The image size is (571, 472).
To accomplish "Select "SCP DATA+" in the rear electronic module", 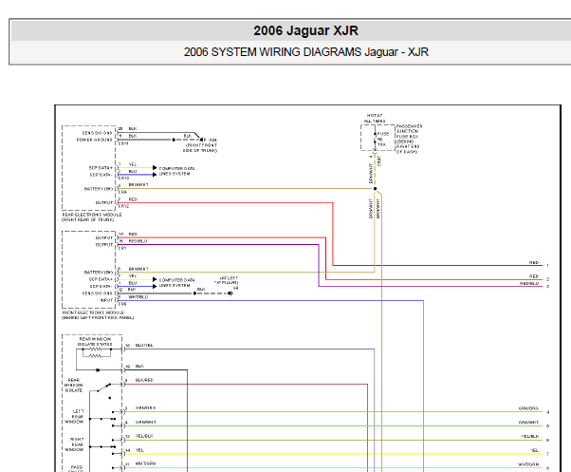I will [x=101, y=168].
